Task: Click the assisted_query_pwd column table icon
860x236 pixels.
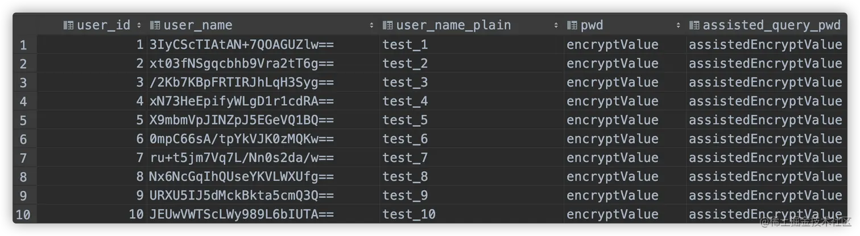Action: 694,25
